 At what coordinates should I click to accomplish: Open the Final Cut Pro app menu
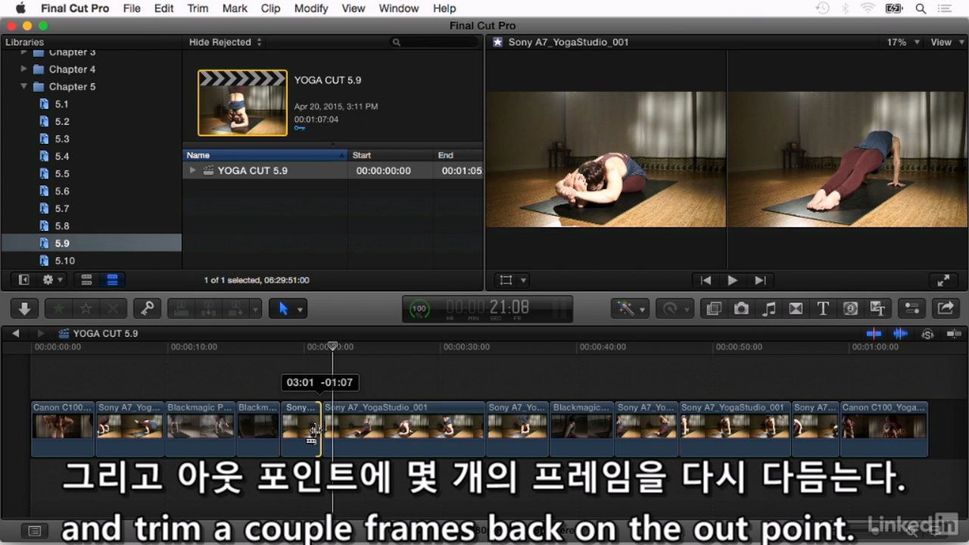(x=75, y=8)
